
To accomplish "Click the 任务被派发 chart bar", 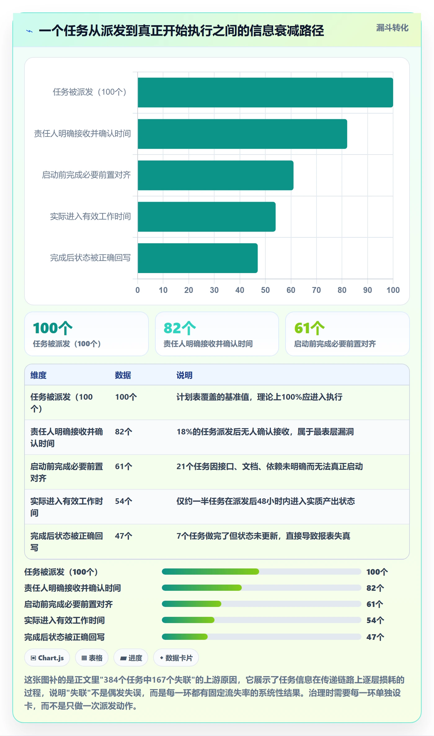I will coord(265,92).
